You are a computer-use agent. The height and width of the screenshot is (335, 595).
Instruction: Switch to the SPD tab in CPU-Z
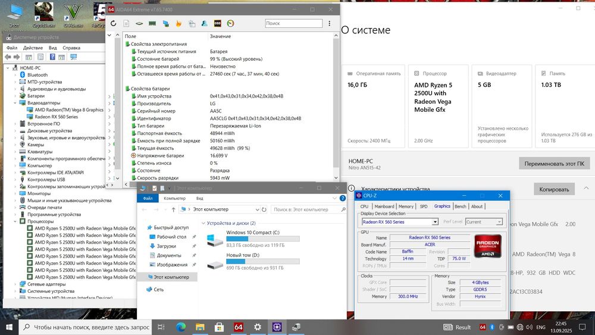(x=424, y=206)
